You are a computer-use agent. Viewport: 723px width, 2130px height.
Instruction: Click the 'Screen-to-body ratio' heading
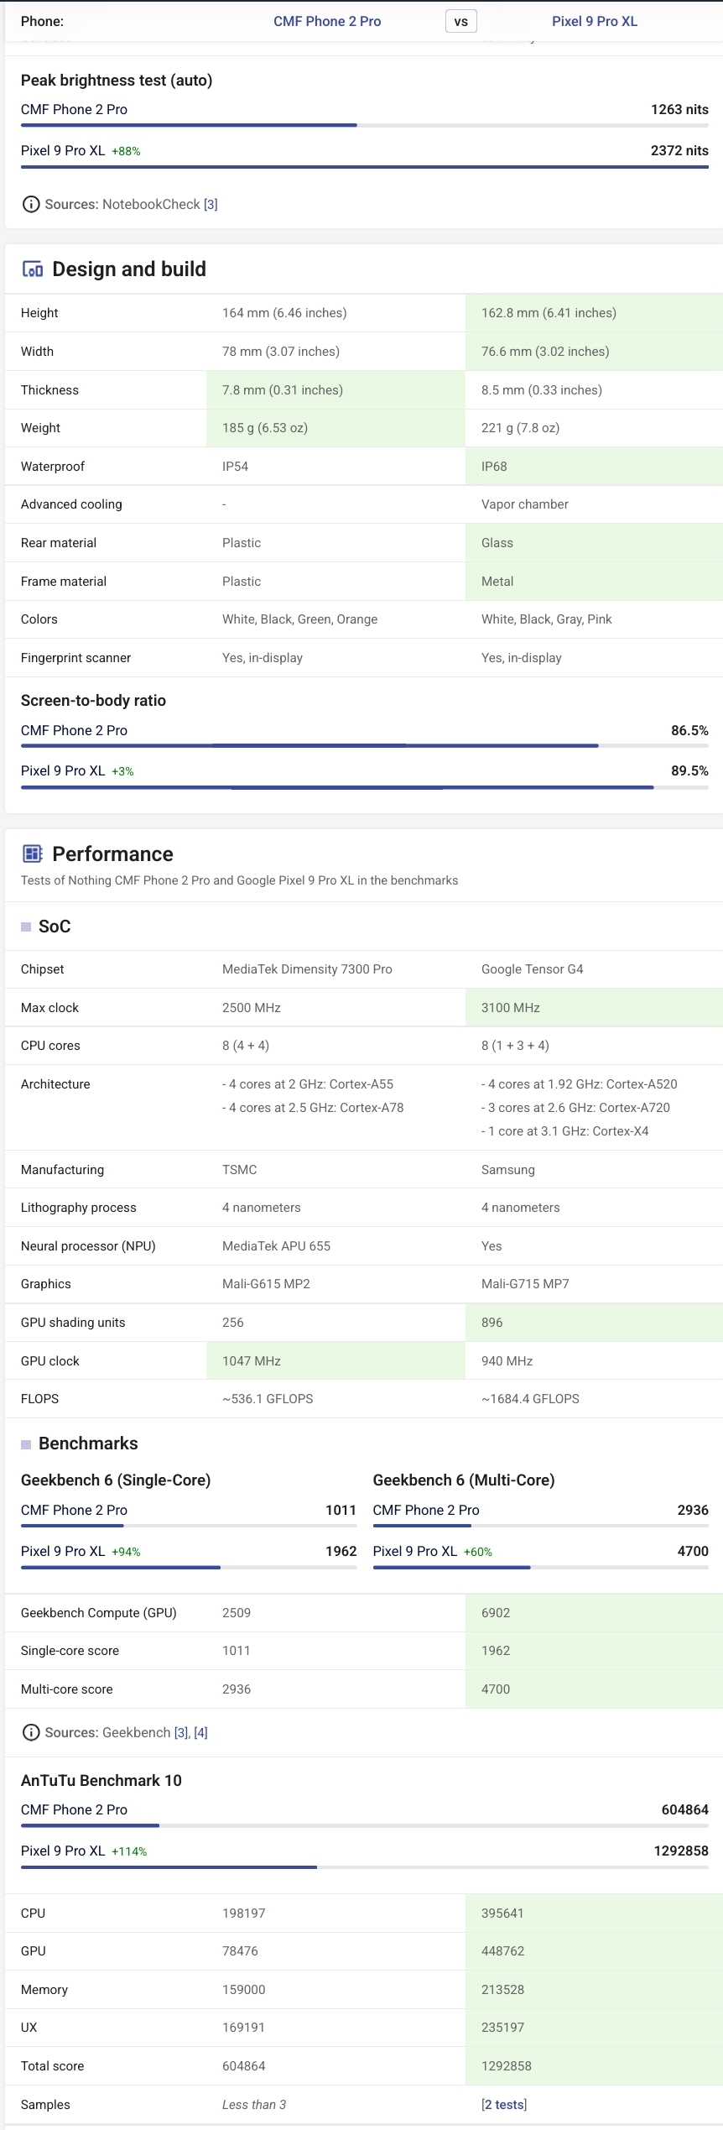tap(93, 701)
